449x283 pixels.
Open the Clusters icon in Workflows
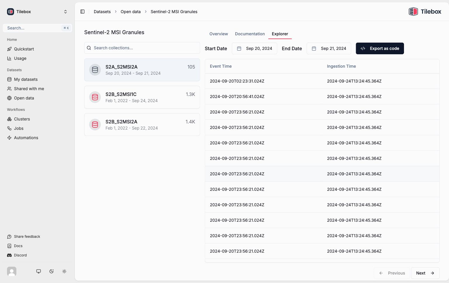coord(9,119)
